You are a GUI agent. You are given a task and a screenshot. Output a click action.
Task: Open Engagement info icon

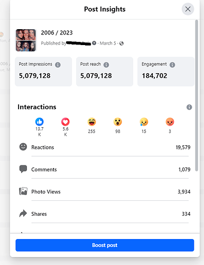(x=172, y=65)
